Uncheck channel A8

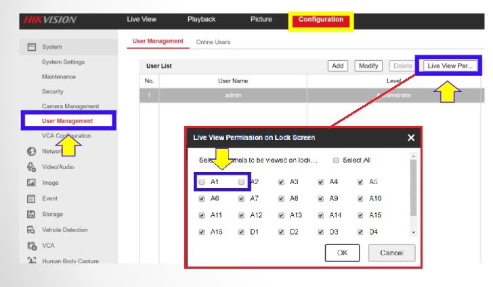coord(281,199)
